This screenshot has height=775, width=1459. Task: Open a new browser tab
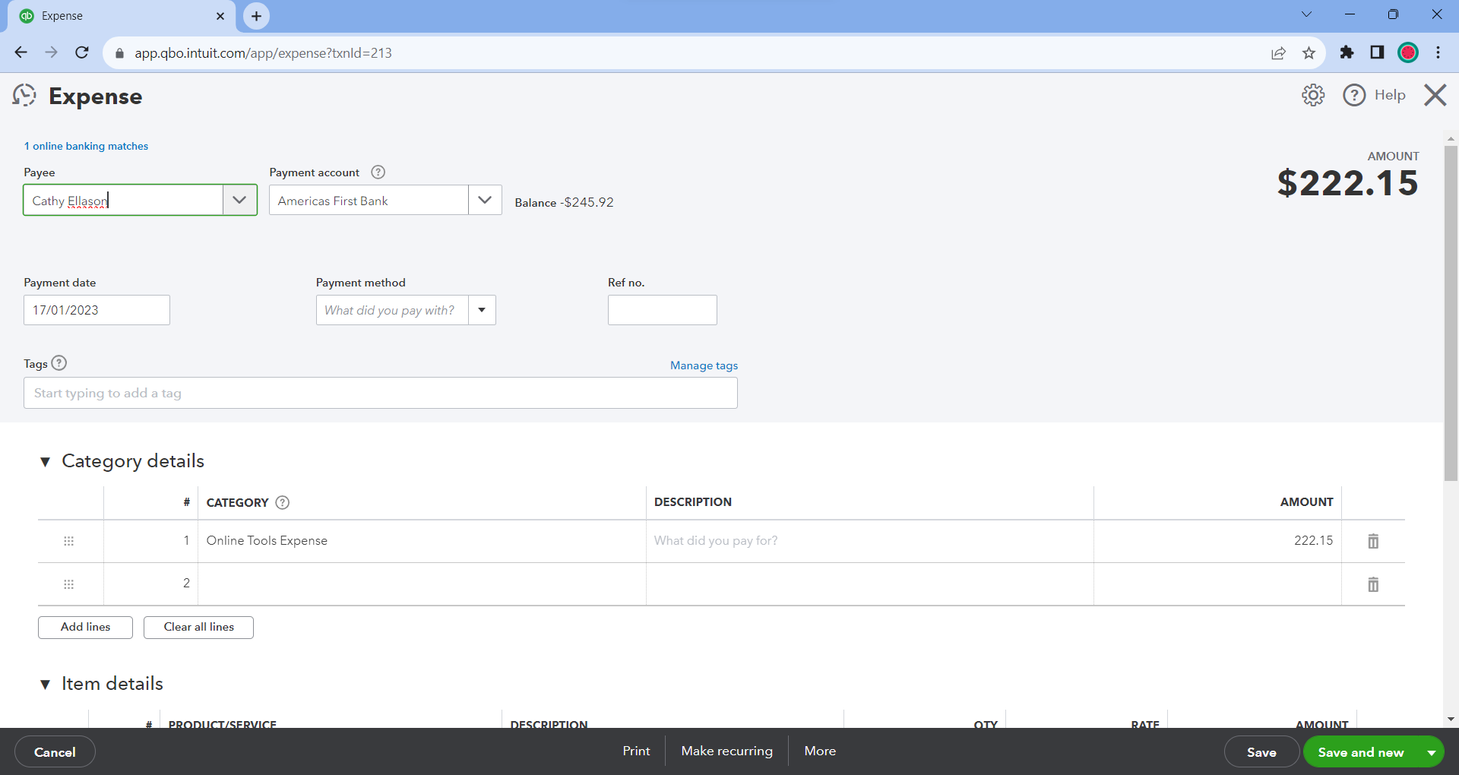click(x=256, y=16)
